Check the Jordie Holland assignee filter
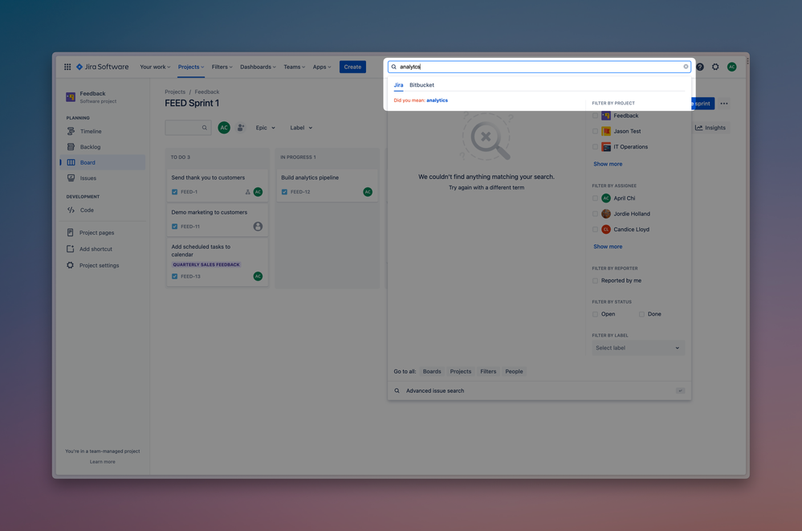The width and height of the screenshot is (802, 531). (595, 214)
